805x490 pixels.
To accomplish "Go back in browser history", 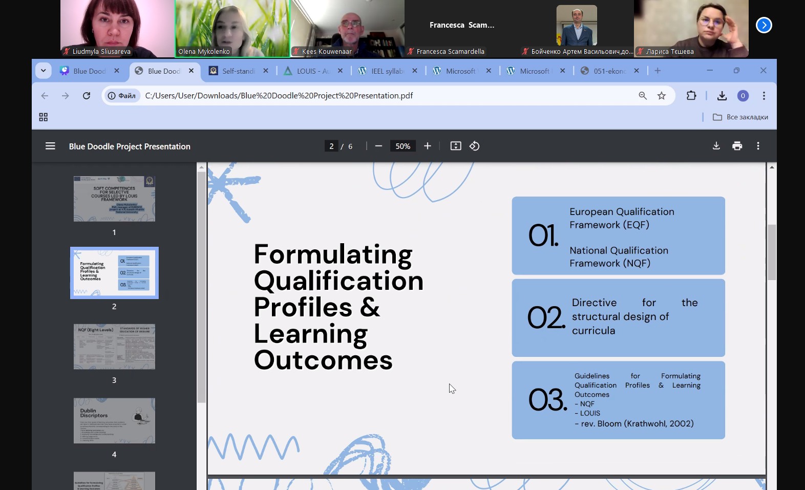I will click(x=45, y=96).
